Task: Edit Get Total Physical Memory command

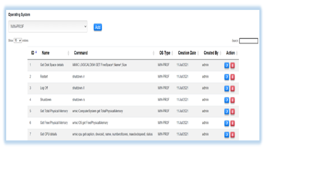Action: click(x=227, y=111)
